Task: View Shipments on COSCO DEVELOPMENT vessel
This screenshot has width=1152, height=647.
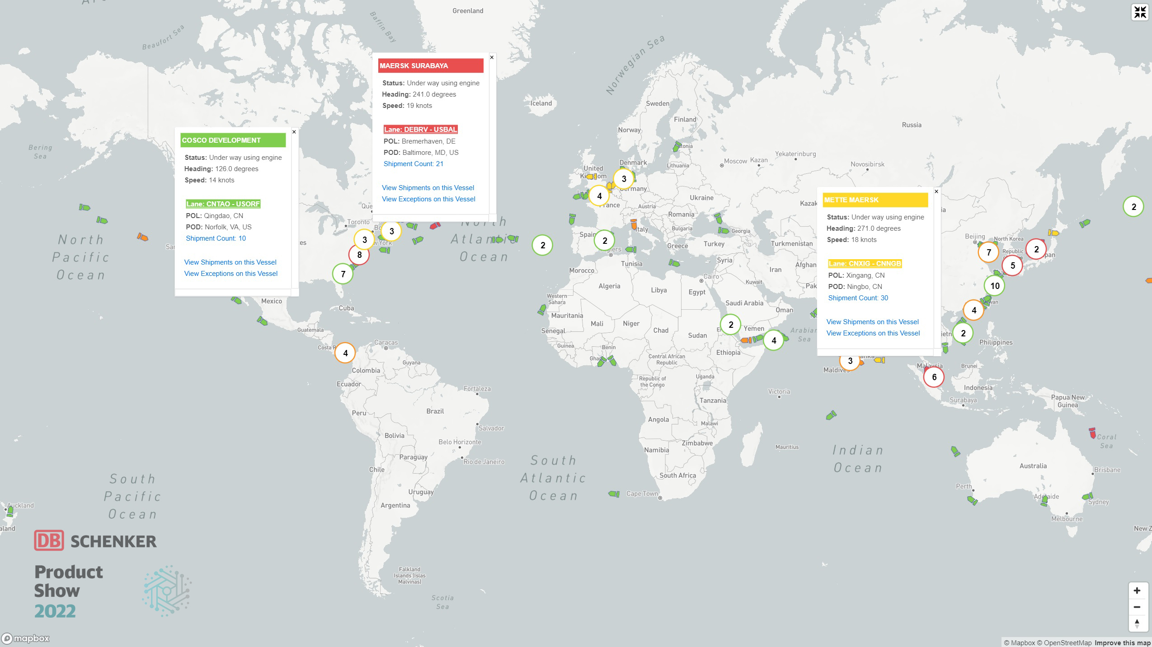Action: pyautogui.click(x=230, y=262)
